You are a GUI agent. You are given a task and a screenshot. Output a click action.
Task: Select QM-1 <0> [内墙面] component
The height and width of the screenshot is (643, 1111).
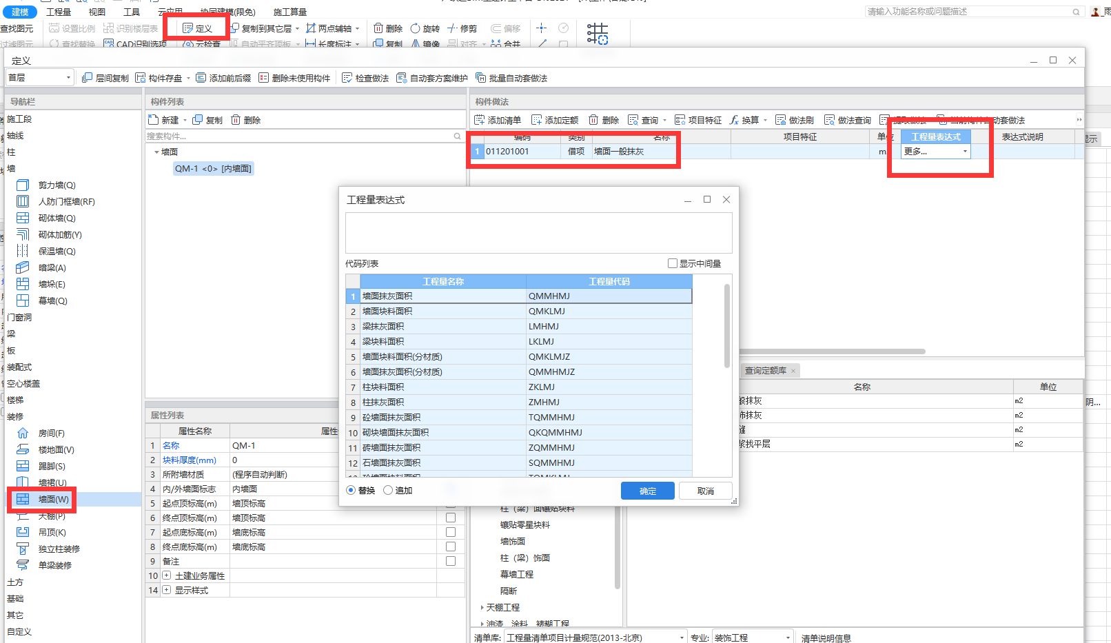(213, 168)
